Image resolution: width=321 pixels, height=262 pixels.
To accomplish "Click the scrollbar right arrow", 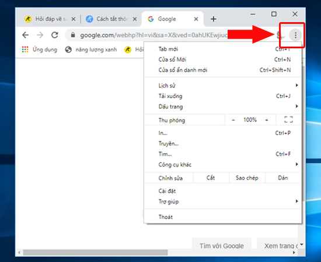I will pos(294,253).
